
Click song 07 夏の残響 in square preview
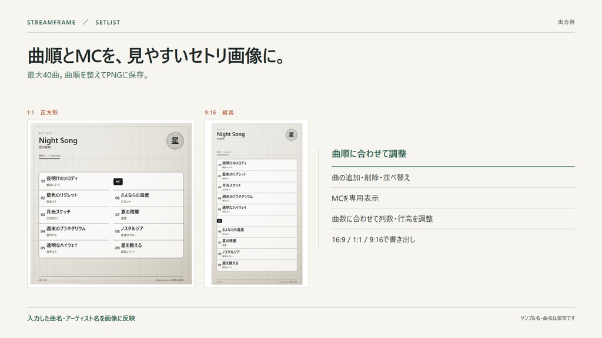point(148,215)
